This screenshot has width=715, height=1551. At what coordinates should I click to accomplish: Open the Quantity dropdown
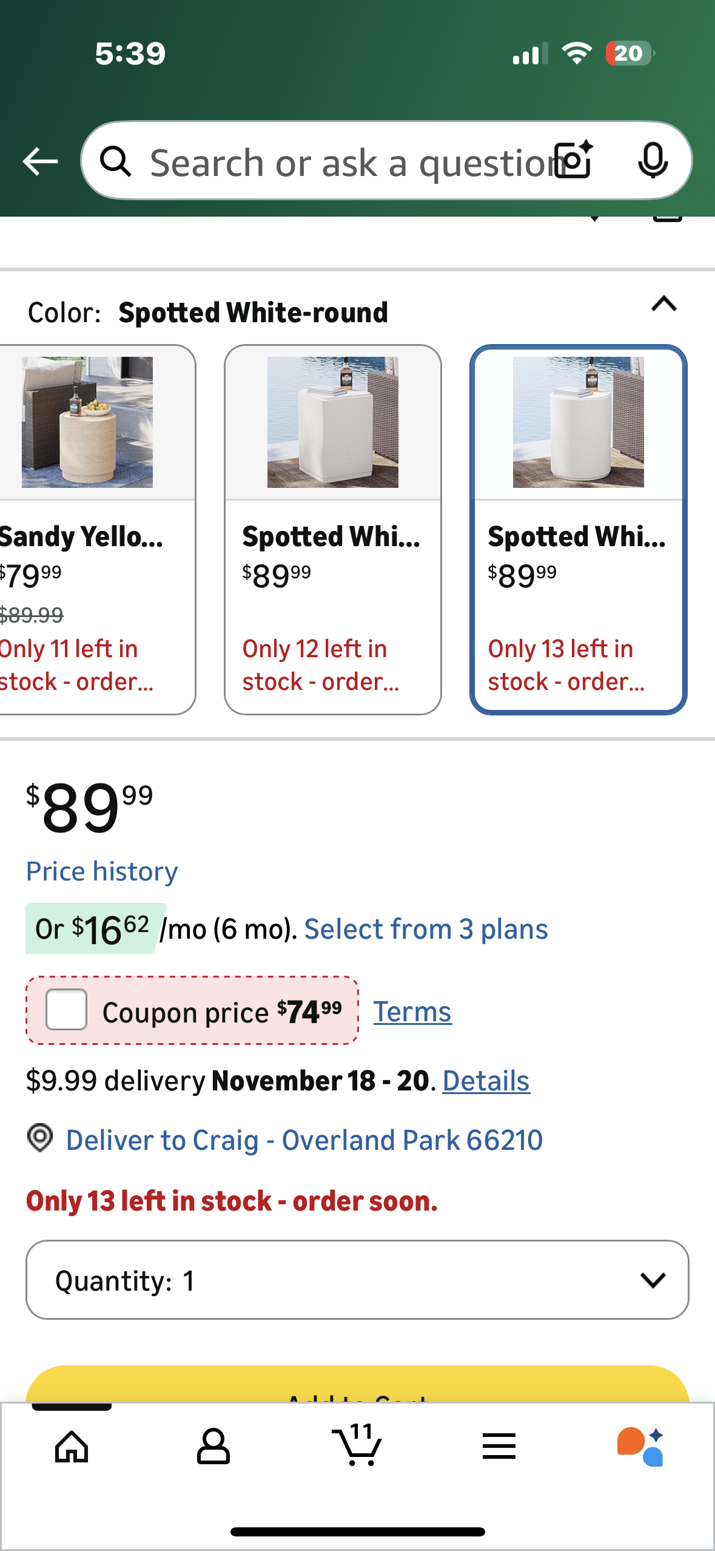[357, 1280]
